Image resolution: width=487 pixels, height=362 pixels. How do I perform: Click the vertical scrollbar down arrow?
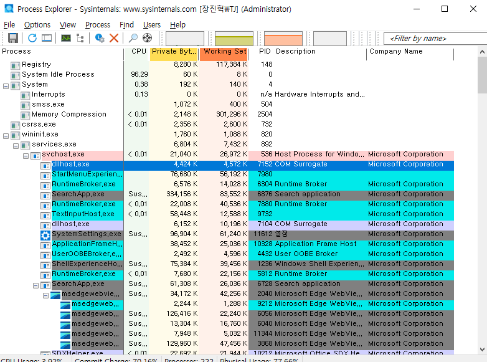482,350
